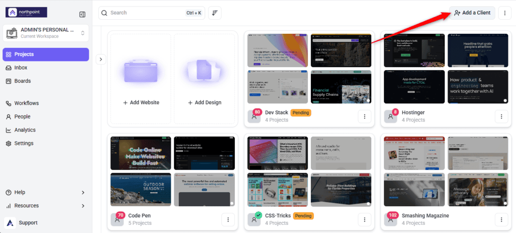Open the Projects menu item
Screen dimensions: 516x233
pos(46,54)
